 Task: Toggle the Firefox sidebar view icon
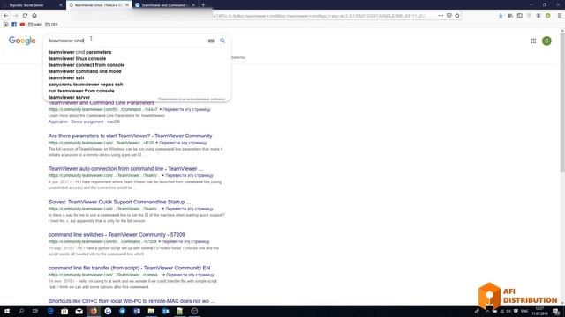(x=520, y=16)
